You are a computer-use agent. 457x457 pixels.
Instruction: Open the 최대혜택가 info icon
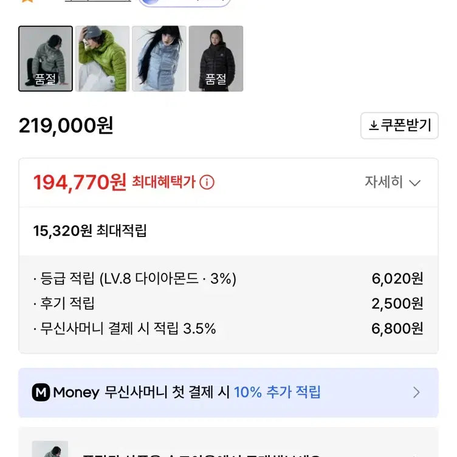pyautogui.click(x=207, y=182)
